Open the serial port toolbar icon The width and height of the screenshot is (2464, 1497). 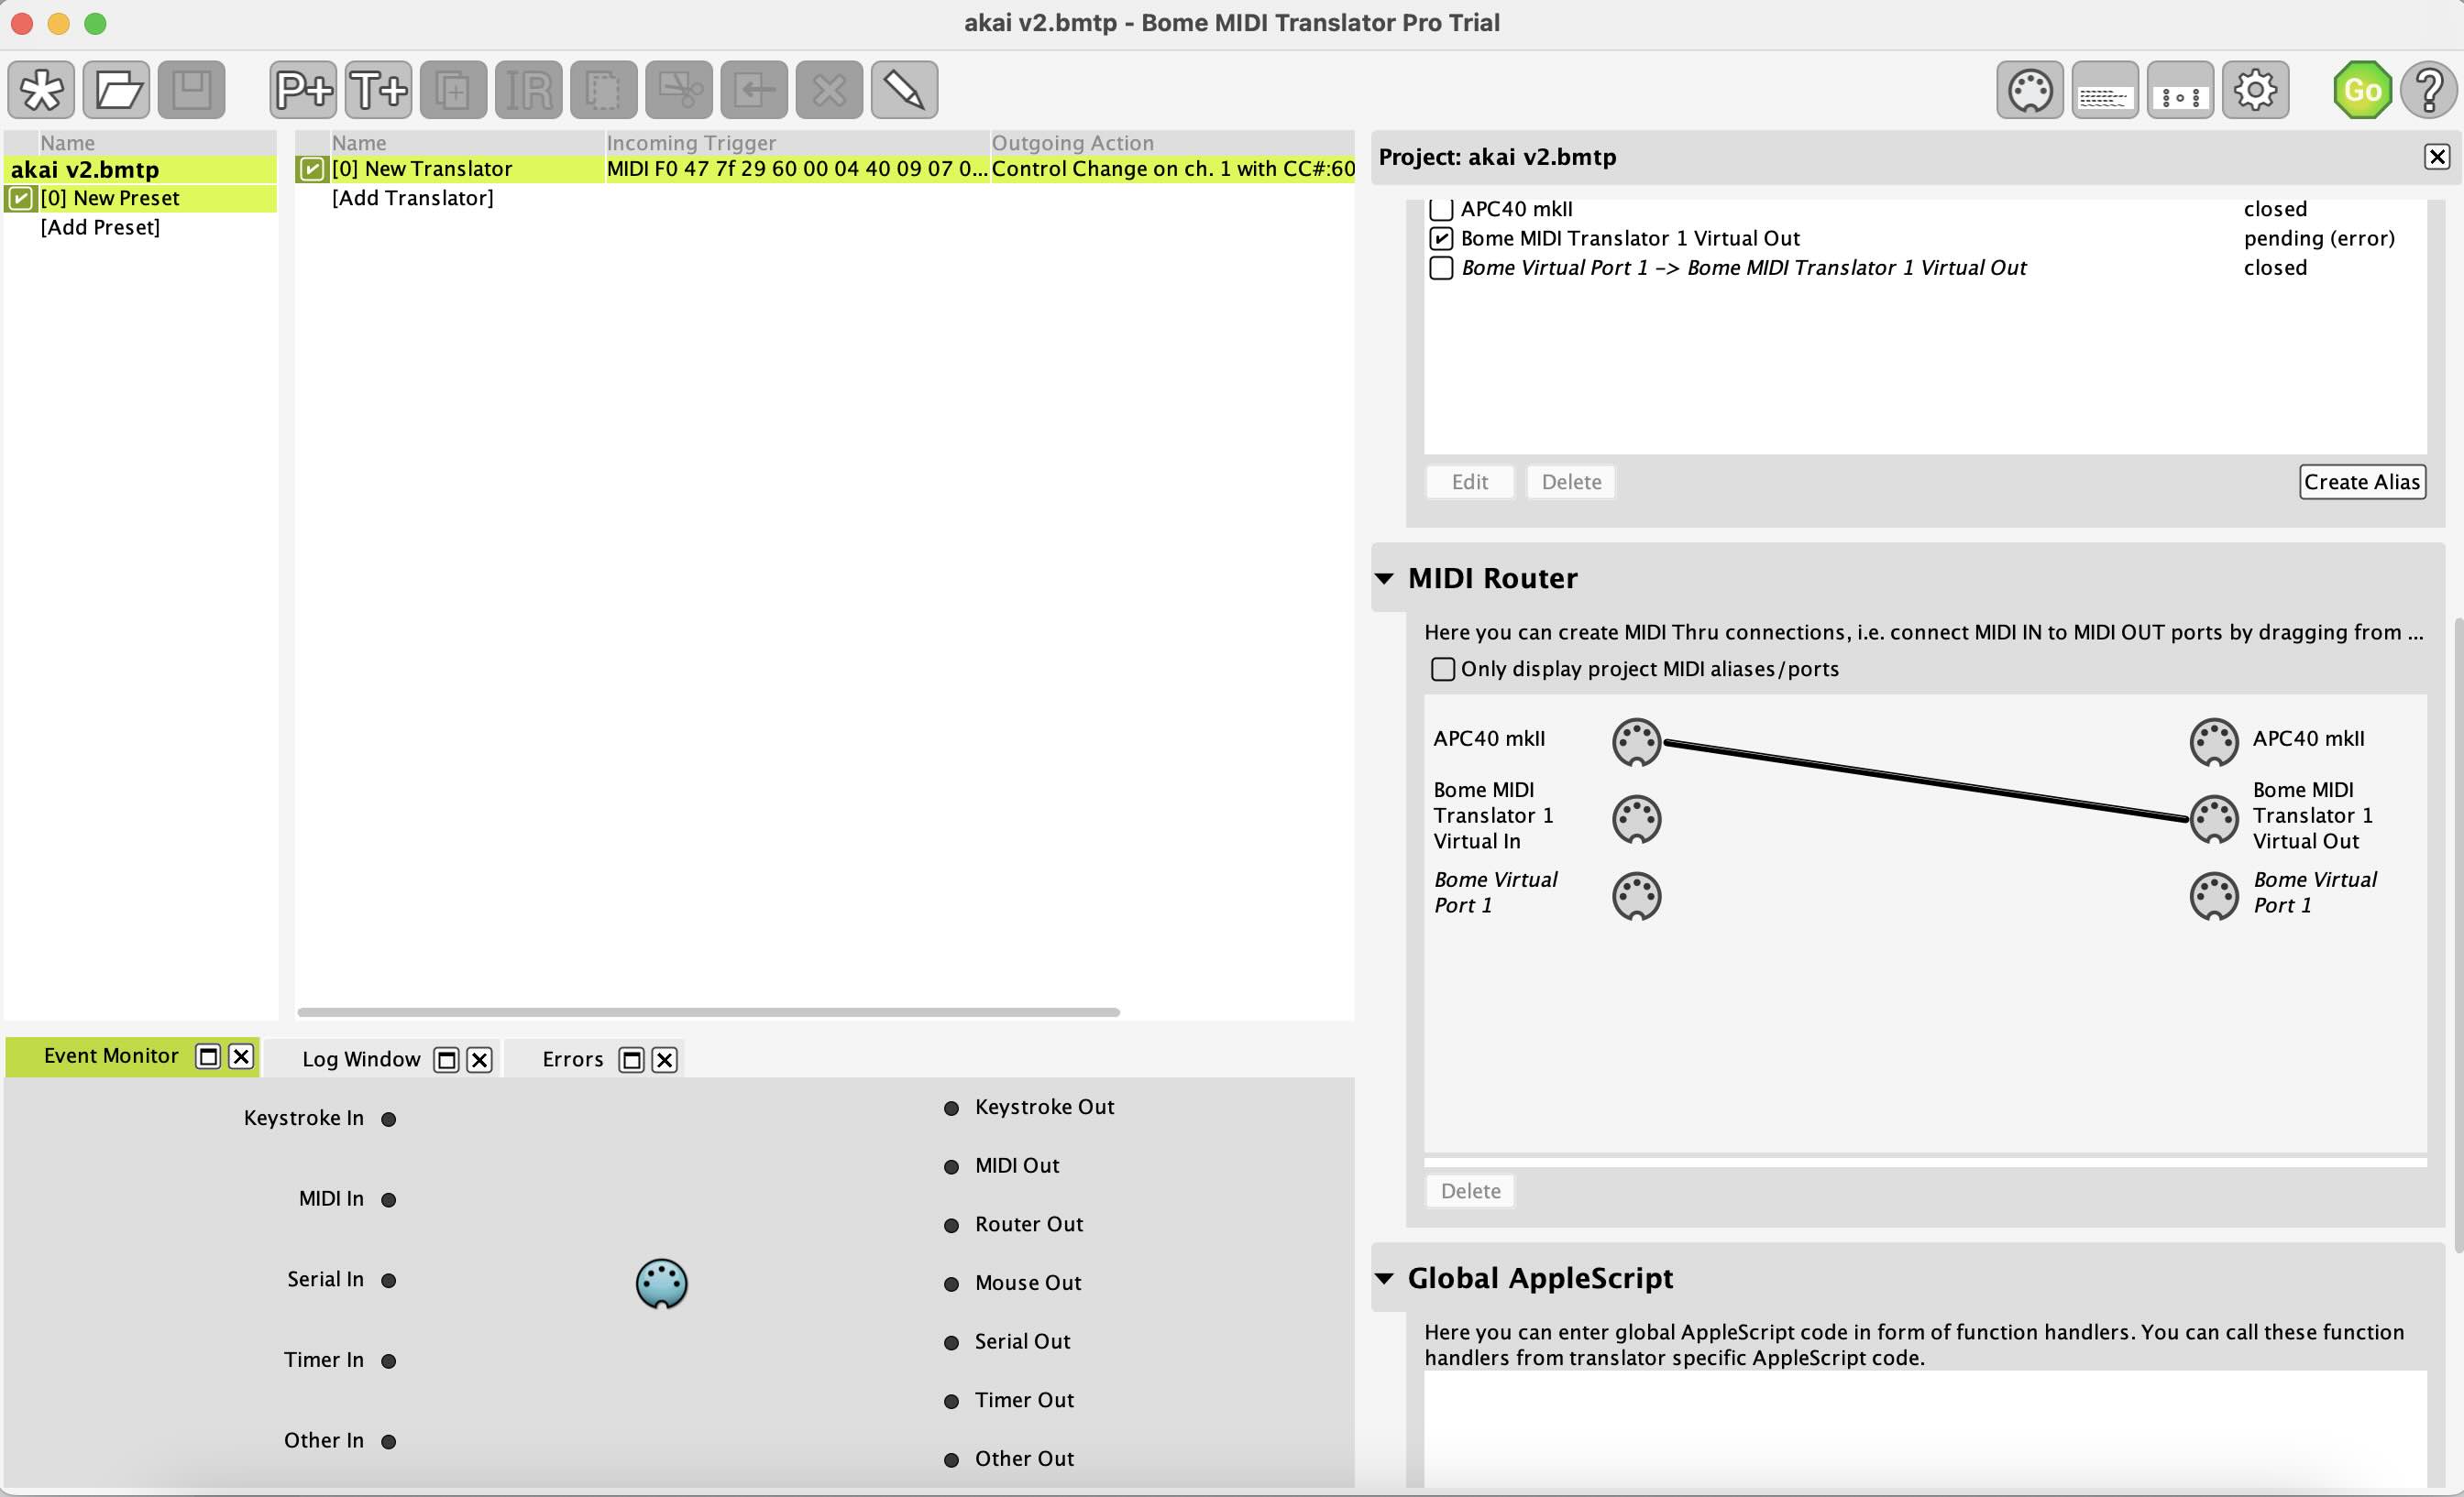point(2180,90)
